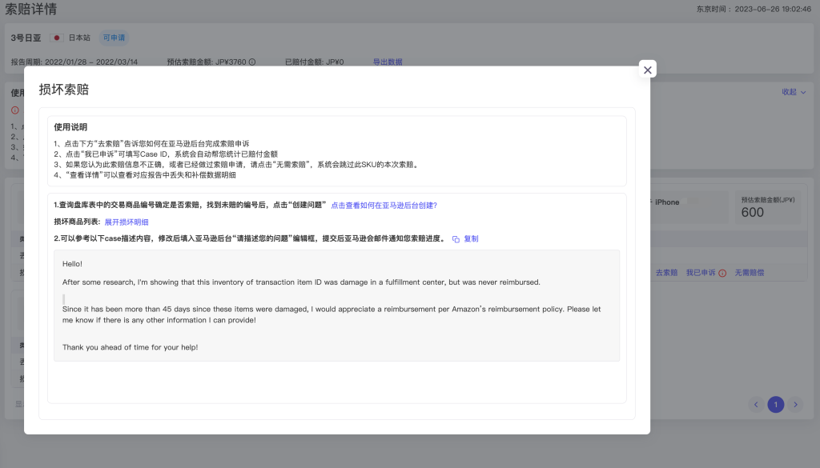The height and width of the screenshot is (468, 820).
Task: Click 无需赔偿 link
Action: pos(749,273)
